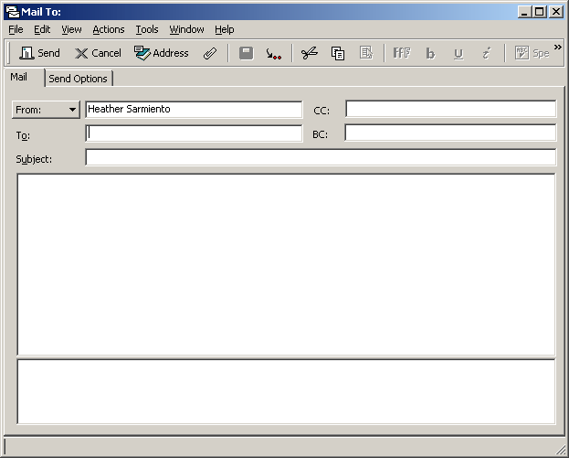This screenshot has height=458, width=569.
Task: Click the arrow with red dots icon
Action: point(273,53)
